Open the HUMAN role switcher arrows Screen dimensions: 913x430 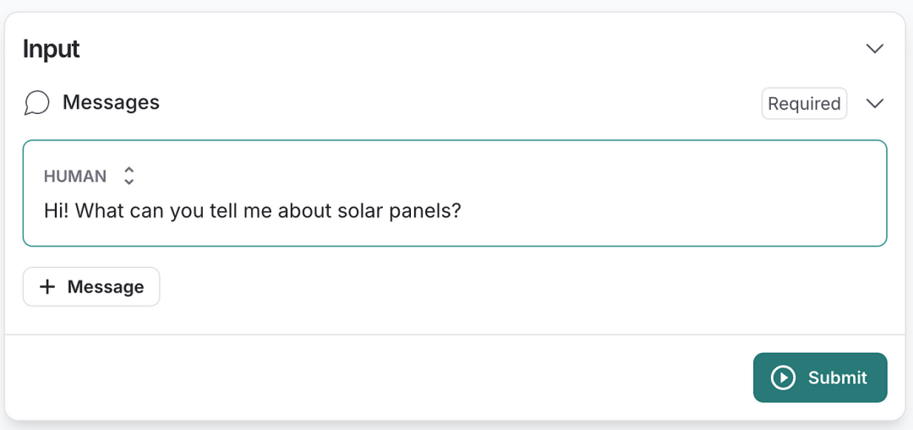coord(128,176)
